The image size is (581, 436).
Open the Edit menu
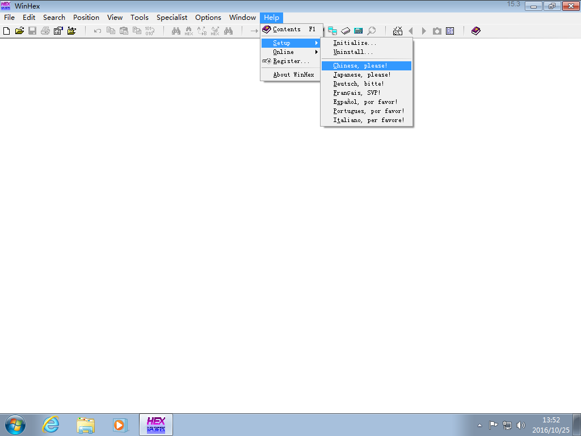[x=29, y=18]
